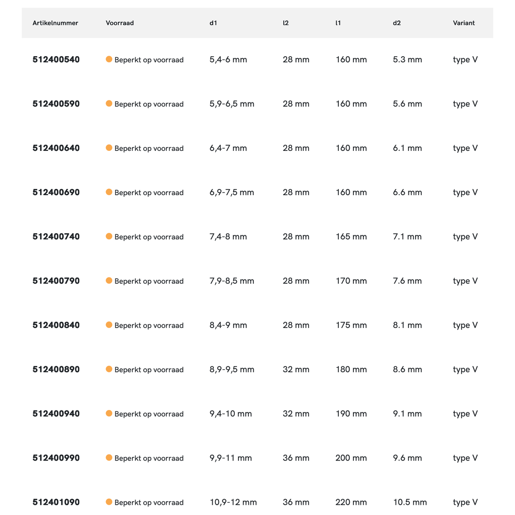Open article number 512400540
Image resolution: width=515 pixels, height=515 pixels.
click(x=56, y=60)
